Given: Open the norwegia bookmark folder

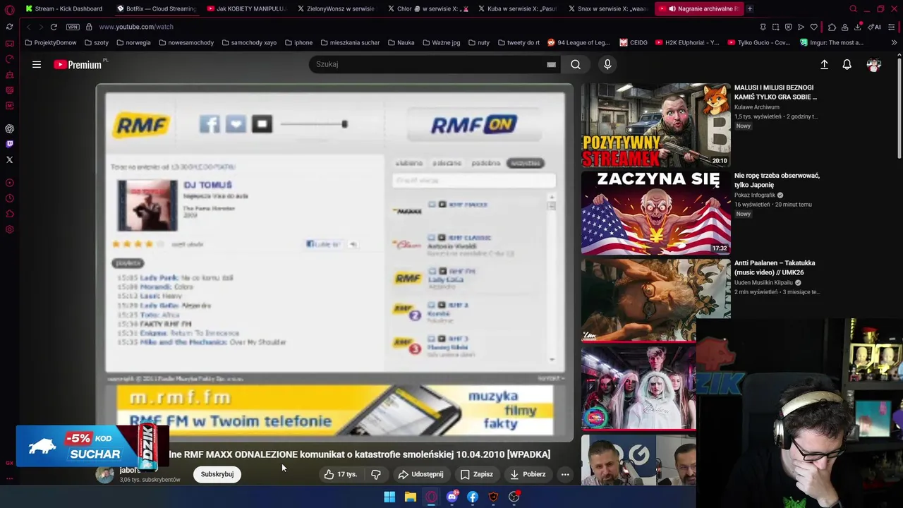Looking at the screenshot, I should pyautogui.click(x=133, y=42).
